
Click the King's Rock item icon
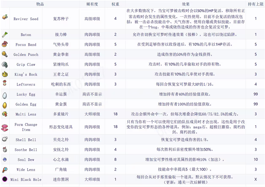pos(5,74)
